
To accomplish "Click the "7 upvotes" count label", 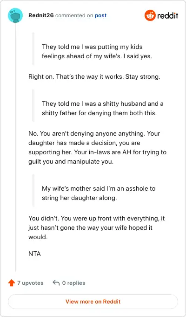I will click(30, 283).
